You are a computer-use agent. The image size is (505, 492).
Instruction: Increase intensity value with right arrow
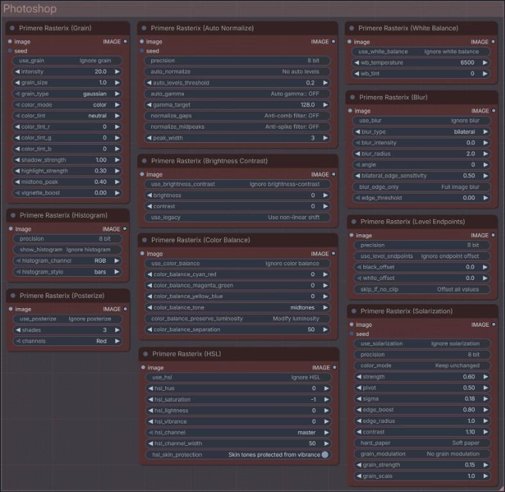pyautogui.click(x=117, y=72)
